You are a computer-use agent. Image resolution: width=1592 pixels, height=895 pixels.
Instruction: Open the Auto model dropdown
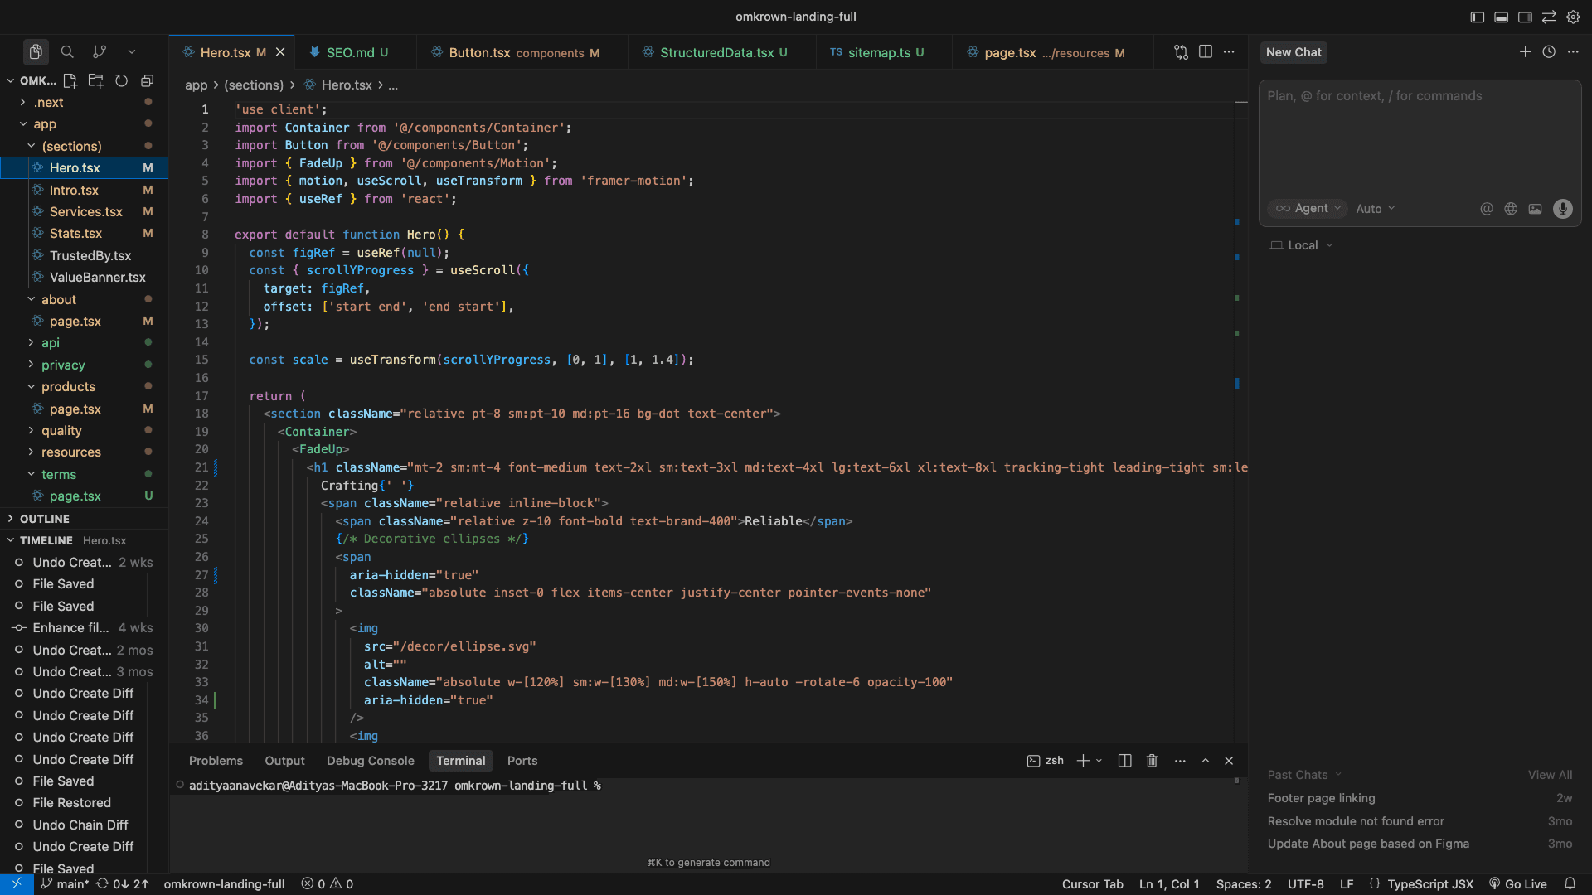1375,209
